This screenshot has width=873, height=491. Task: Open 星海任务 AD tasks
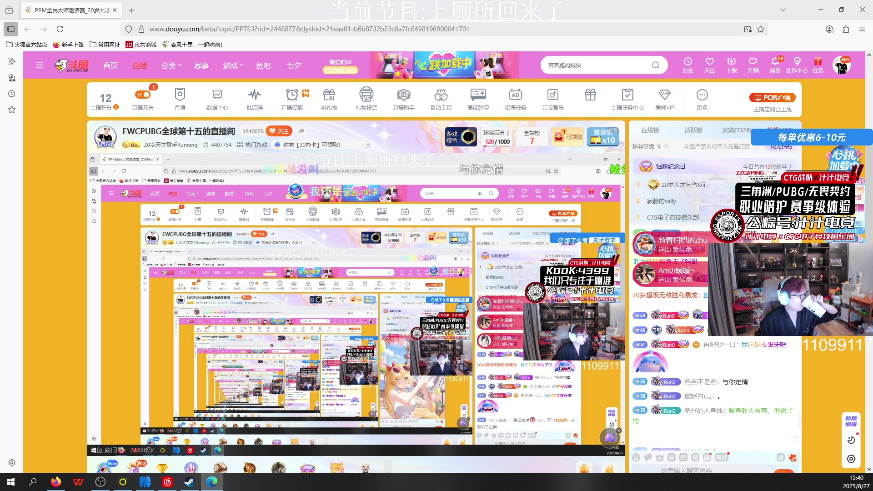point(516,99)
